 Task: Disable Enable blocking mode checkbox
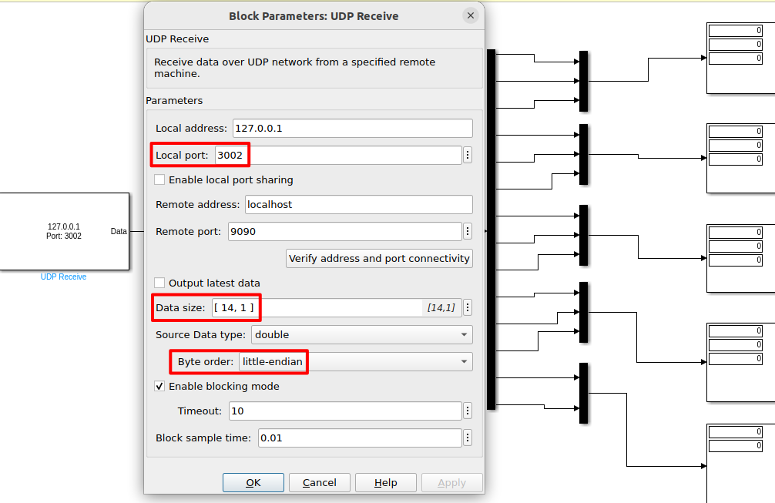coord(159,386)
